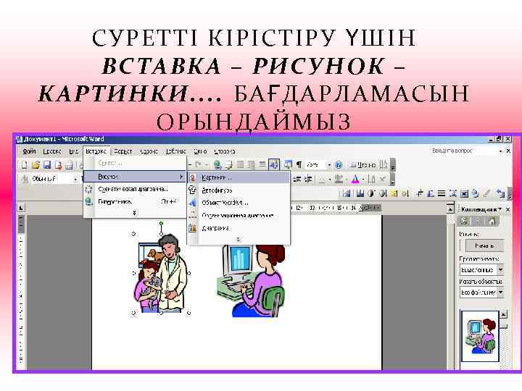Click the picture rotation green handle
Image resolution: width=522 pixels, height=391 pixels.
[x=162, y=223]
